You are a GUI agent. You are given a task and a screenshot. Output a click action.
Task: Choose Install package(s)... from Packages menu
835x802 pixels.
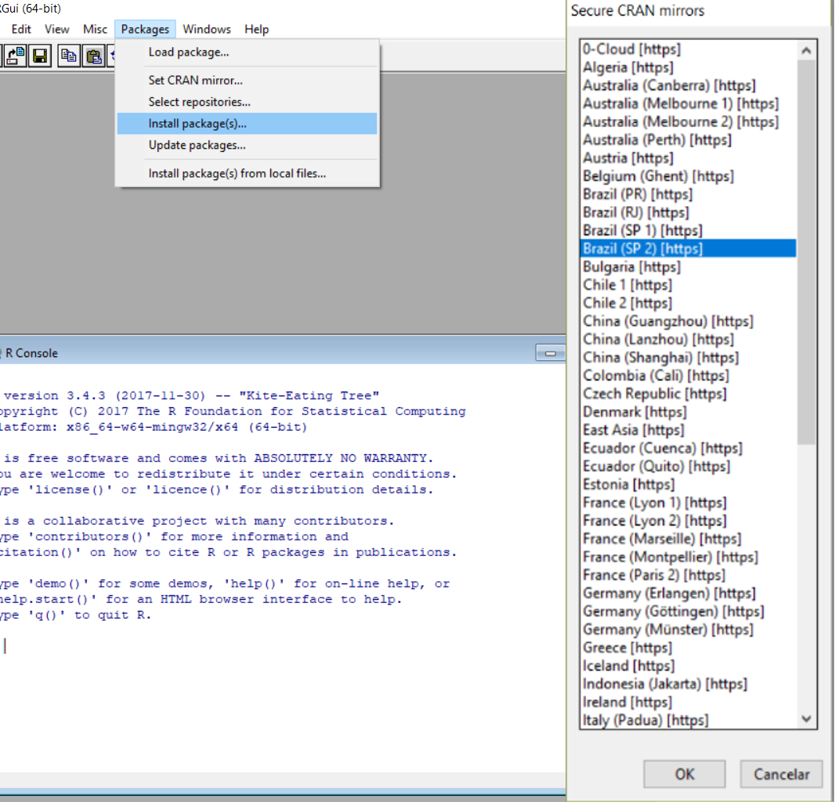197,124
